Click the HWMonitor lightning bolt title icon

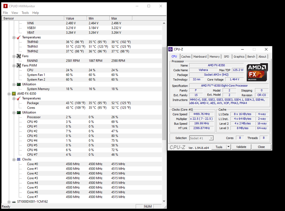click(x=5, y=6)
